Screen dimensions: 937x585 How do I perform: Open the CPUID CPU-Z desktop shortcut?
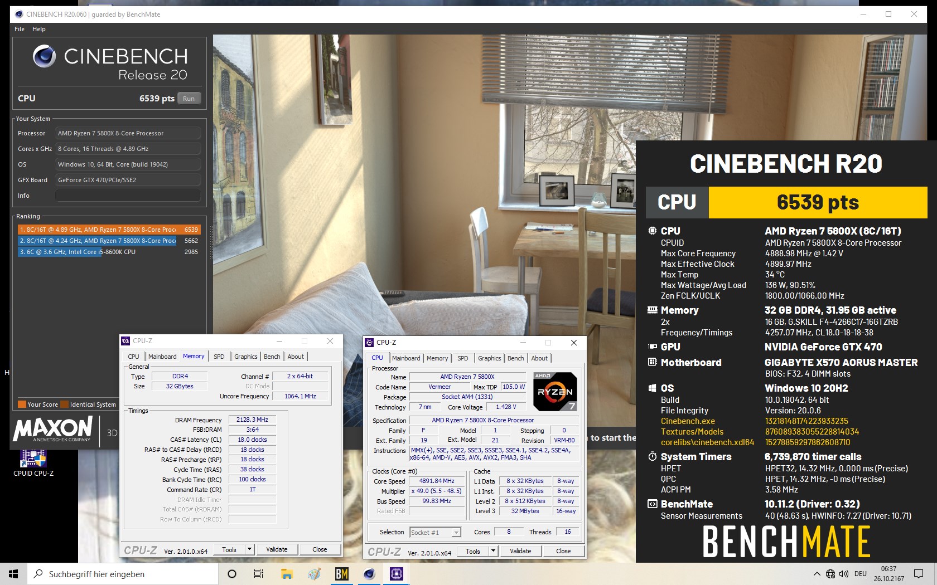pos(33,462)
